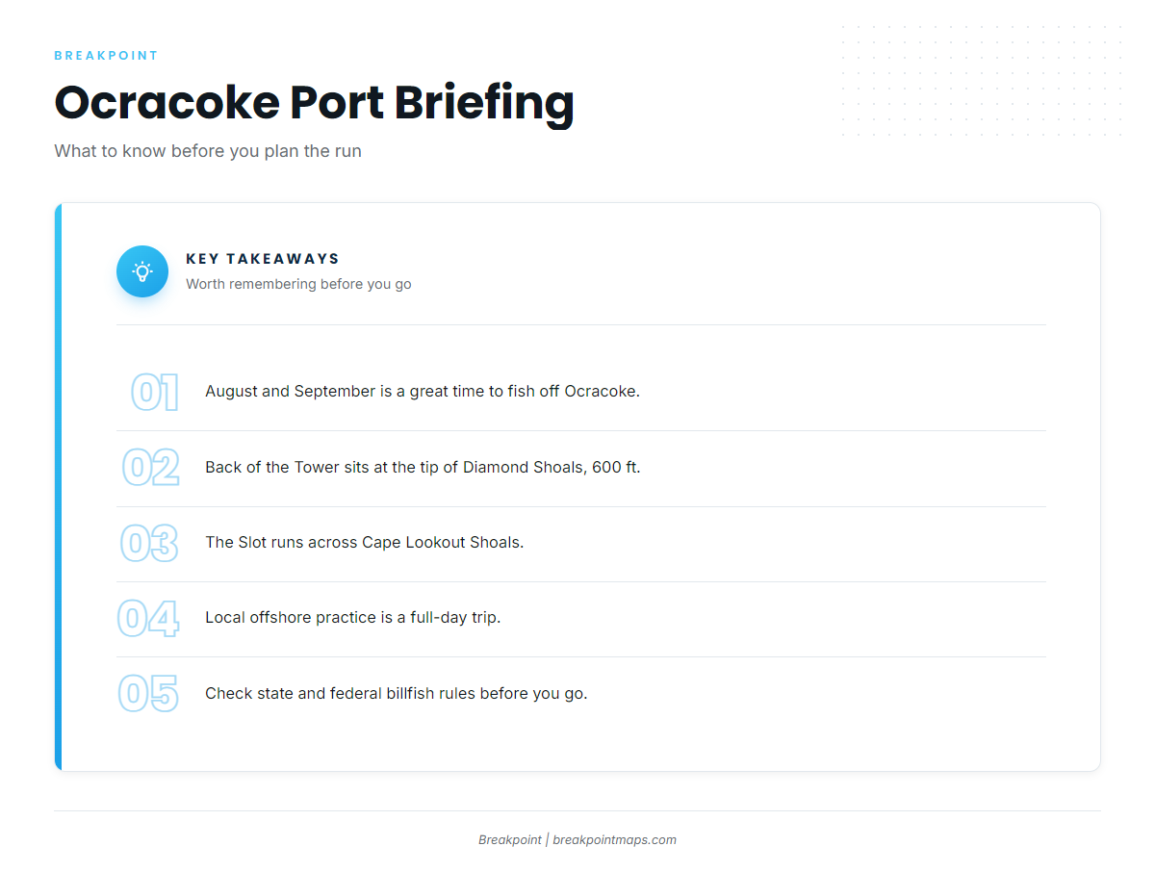This screenshot has width=1155, height=872.
Task: Select the Ocracoke Port Briefing title
Action: (314, 102)
